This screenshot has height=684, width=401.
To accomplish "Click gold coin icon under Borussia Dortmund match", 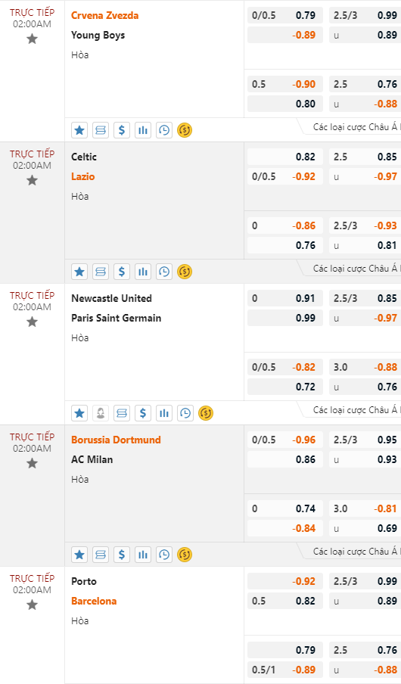I will click(185, 555).
